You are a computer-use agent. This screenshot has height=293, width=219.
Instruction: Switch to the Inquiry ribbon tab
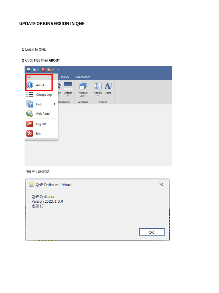pos(65,77)
